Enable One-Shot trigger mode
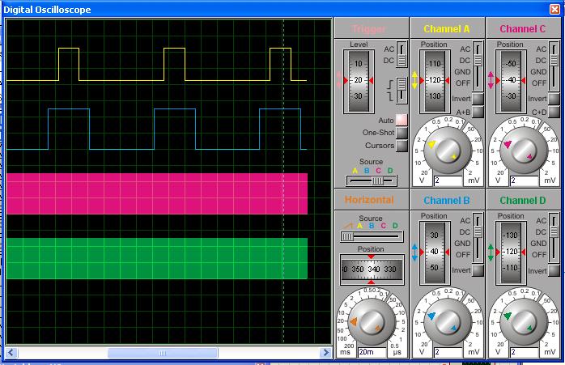The image size is (565, 365). pyautogui.click(x=401, y=133)
